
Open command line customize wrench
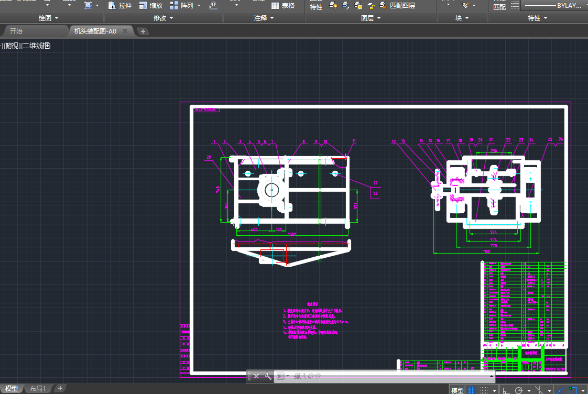(x=268, y=376)
